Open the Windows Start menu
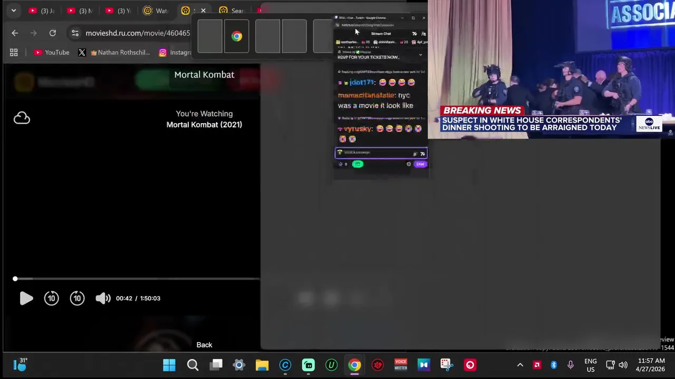 (169, 365)
